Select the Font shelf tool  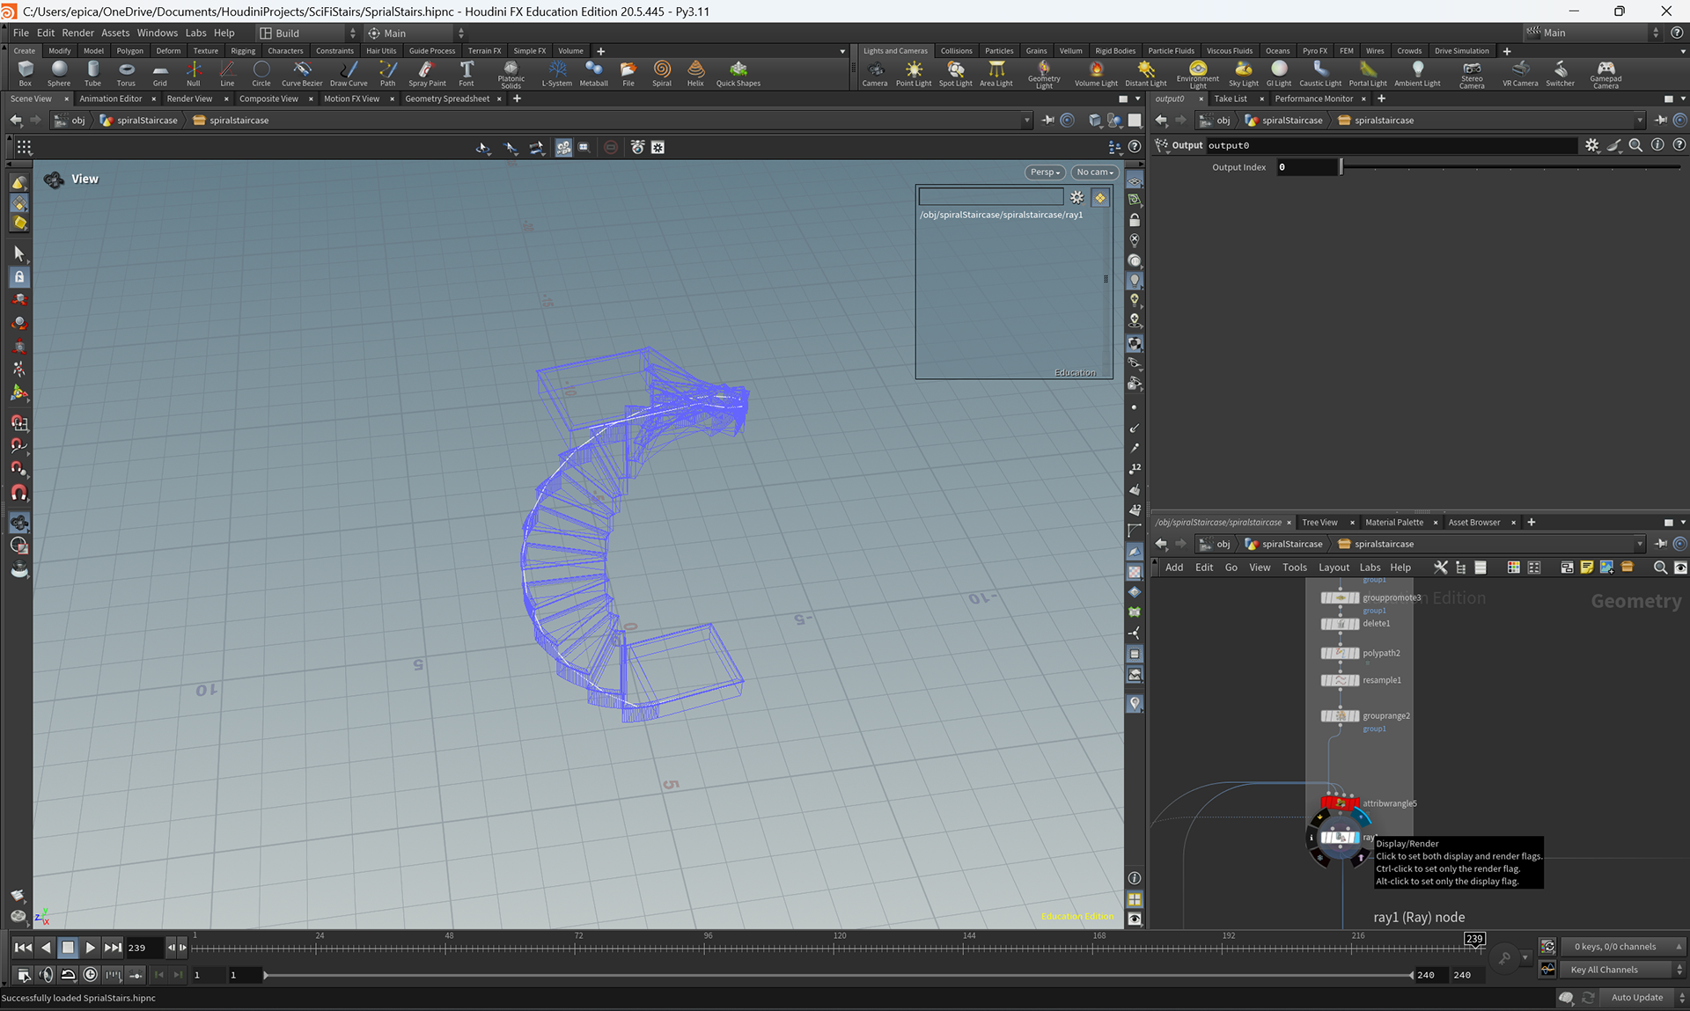(x=467, y=73)
